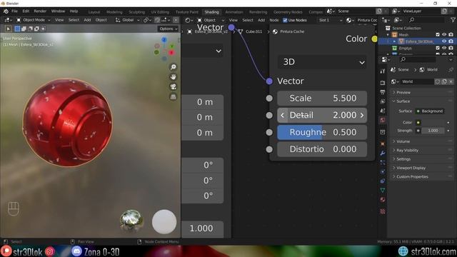The width and height of the screenshot is (457, 257).
Task: Open the Object Mode dropdown
Action: pyautogui.click(x=34, y=20)
